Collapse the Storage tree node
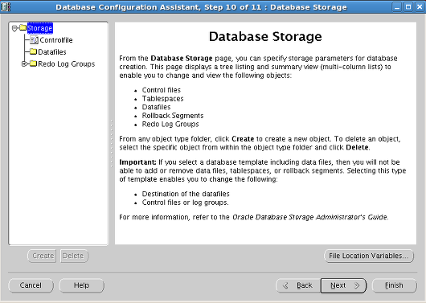Screen dimensions: 426x303 click(x=14, y=28)
